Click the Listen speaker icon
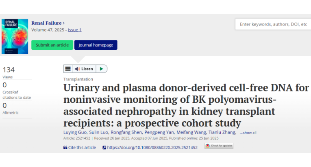Image resolution: width=311 pixels, height=167 pixels. 77,69
